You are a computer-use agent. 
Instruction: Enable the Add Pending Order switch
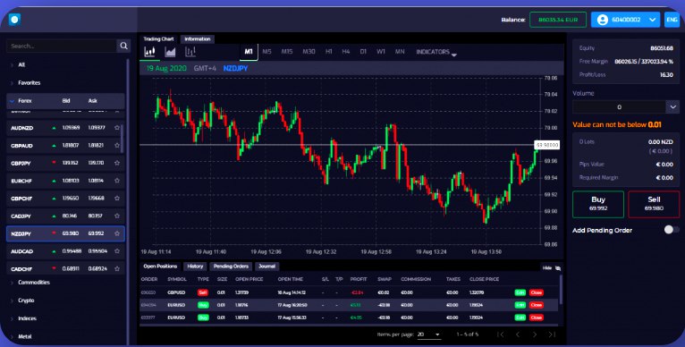point(672,230)
